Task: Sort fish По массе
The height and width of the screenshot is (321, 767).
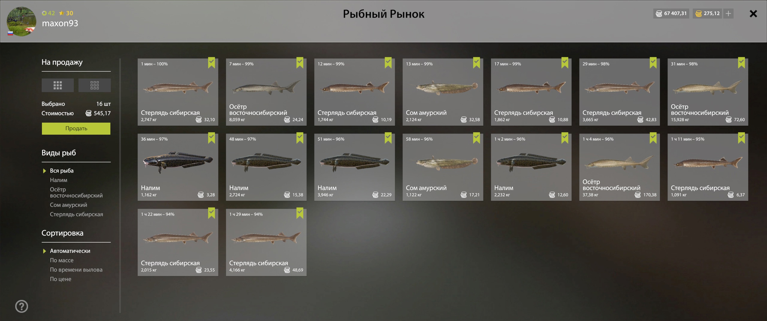Action: [x=62, y=260]
